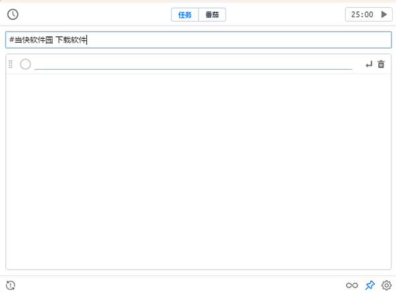The height and width of the screenshot is (292, 396).
Task: Start the timer with the play triangle
Action: point(383,14)
